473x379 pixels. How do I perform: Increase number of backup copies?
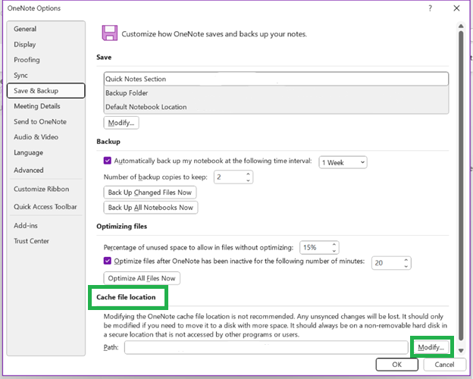pyautogui.click(x=248, y=174)
